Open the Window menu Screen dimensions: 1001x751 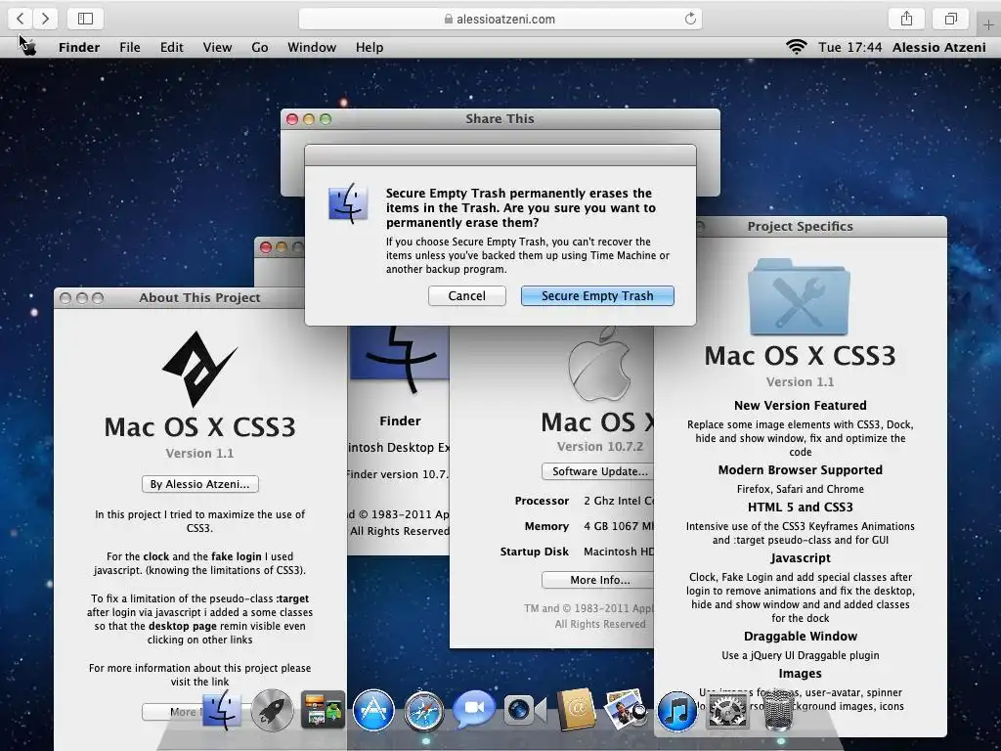pyautogui.click(x=312, y=47)
